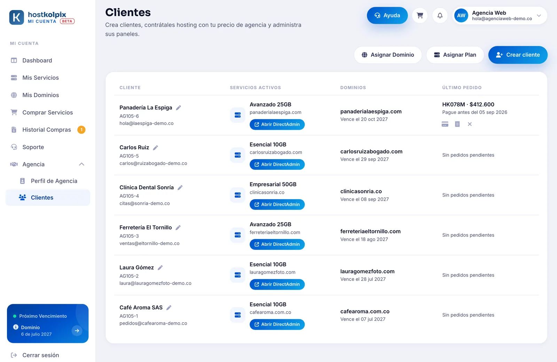This screenshot has height=362, width=557.
Task: Click Crear cliente button
Action: (518, 55)
